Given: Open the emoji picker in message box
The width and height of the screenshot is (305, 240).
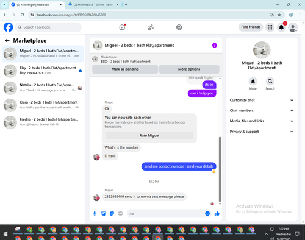Looking at the screenshot, I should tap(207, 213).
